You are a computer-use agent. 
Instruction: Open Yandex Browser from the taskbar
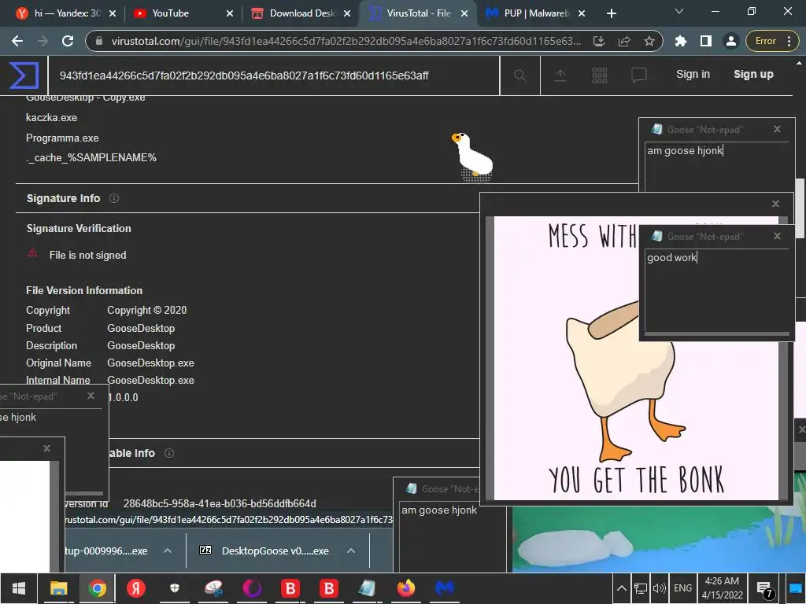tap(135, 587)
